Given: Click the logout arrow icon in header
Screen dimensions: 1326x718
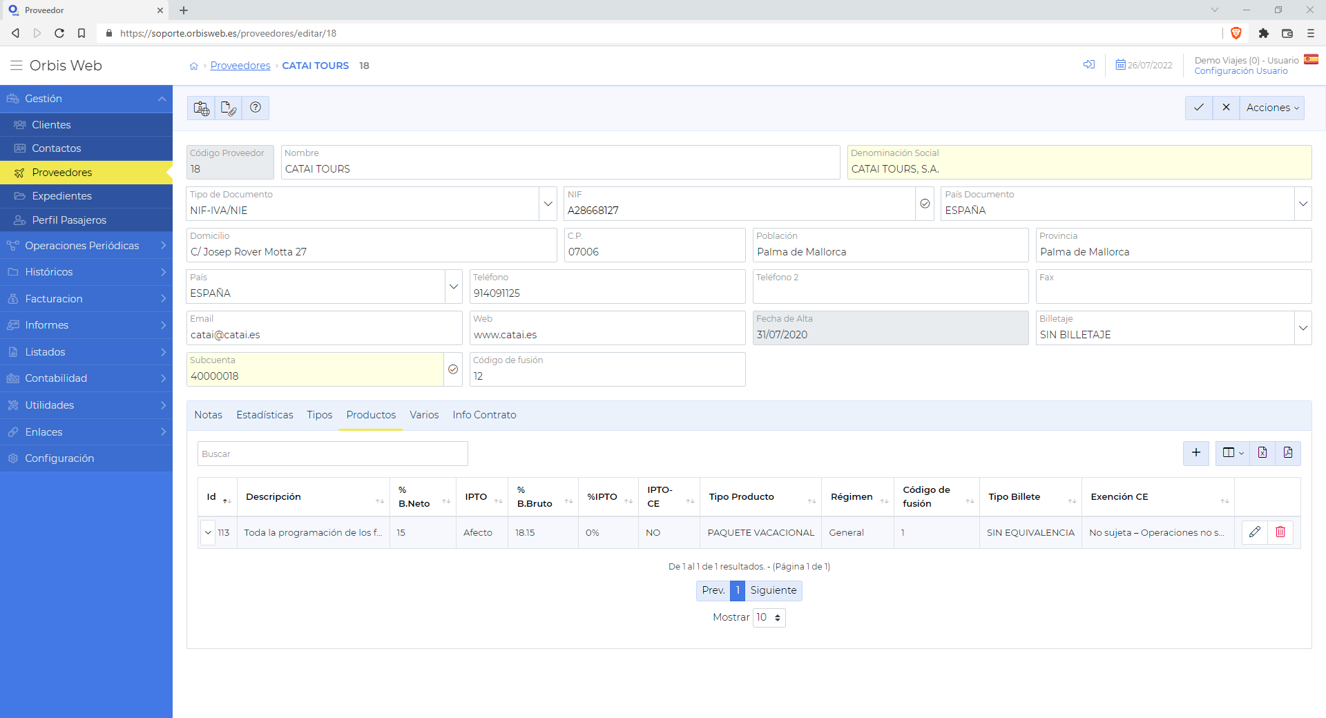Looking at the screenshot, I should tap(1089, 65).
